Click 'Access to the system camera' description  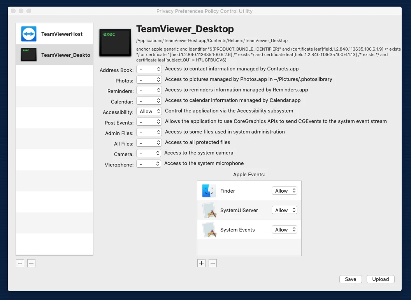pos(198,153)
